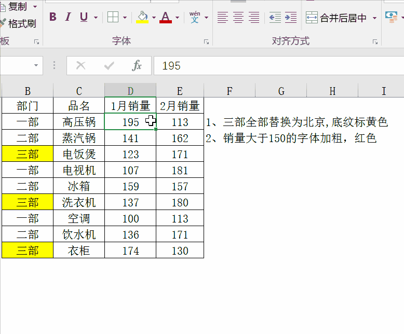
Task: Toggle Italic formatting
Action: (68, 17)
